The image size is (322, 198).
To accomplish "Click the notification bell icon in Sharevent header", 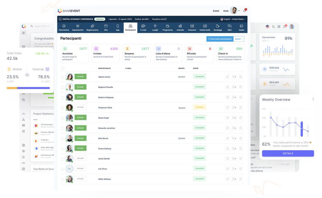I will coord(244,11).
